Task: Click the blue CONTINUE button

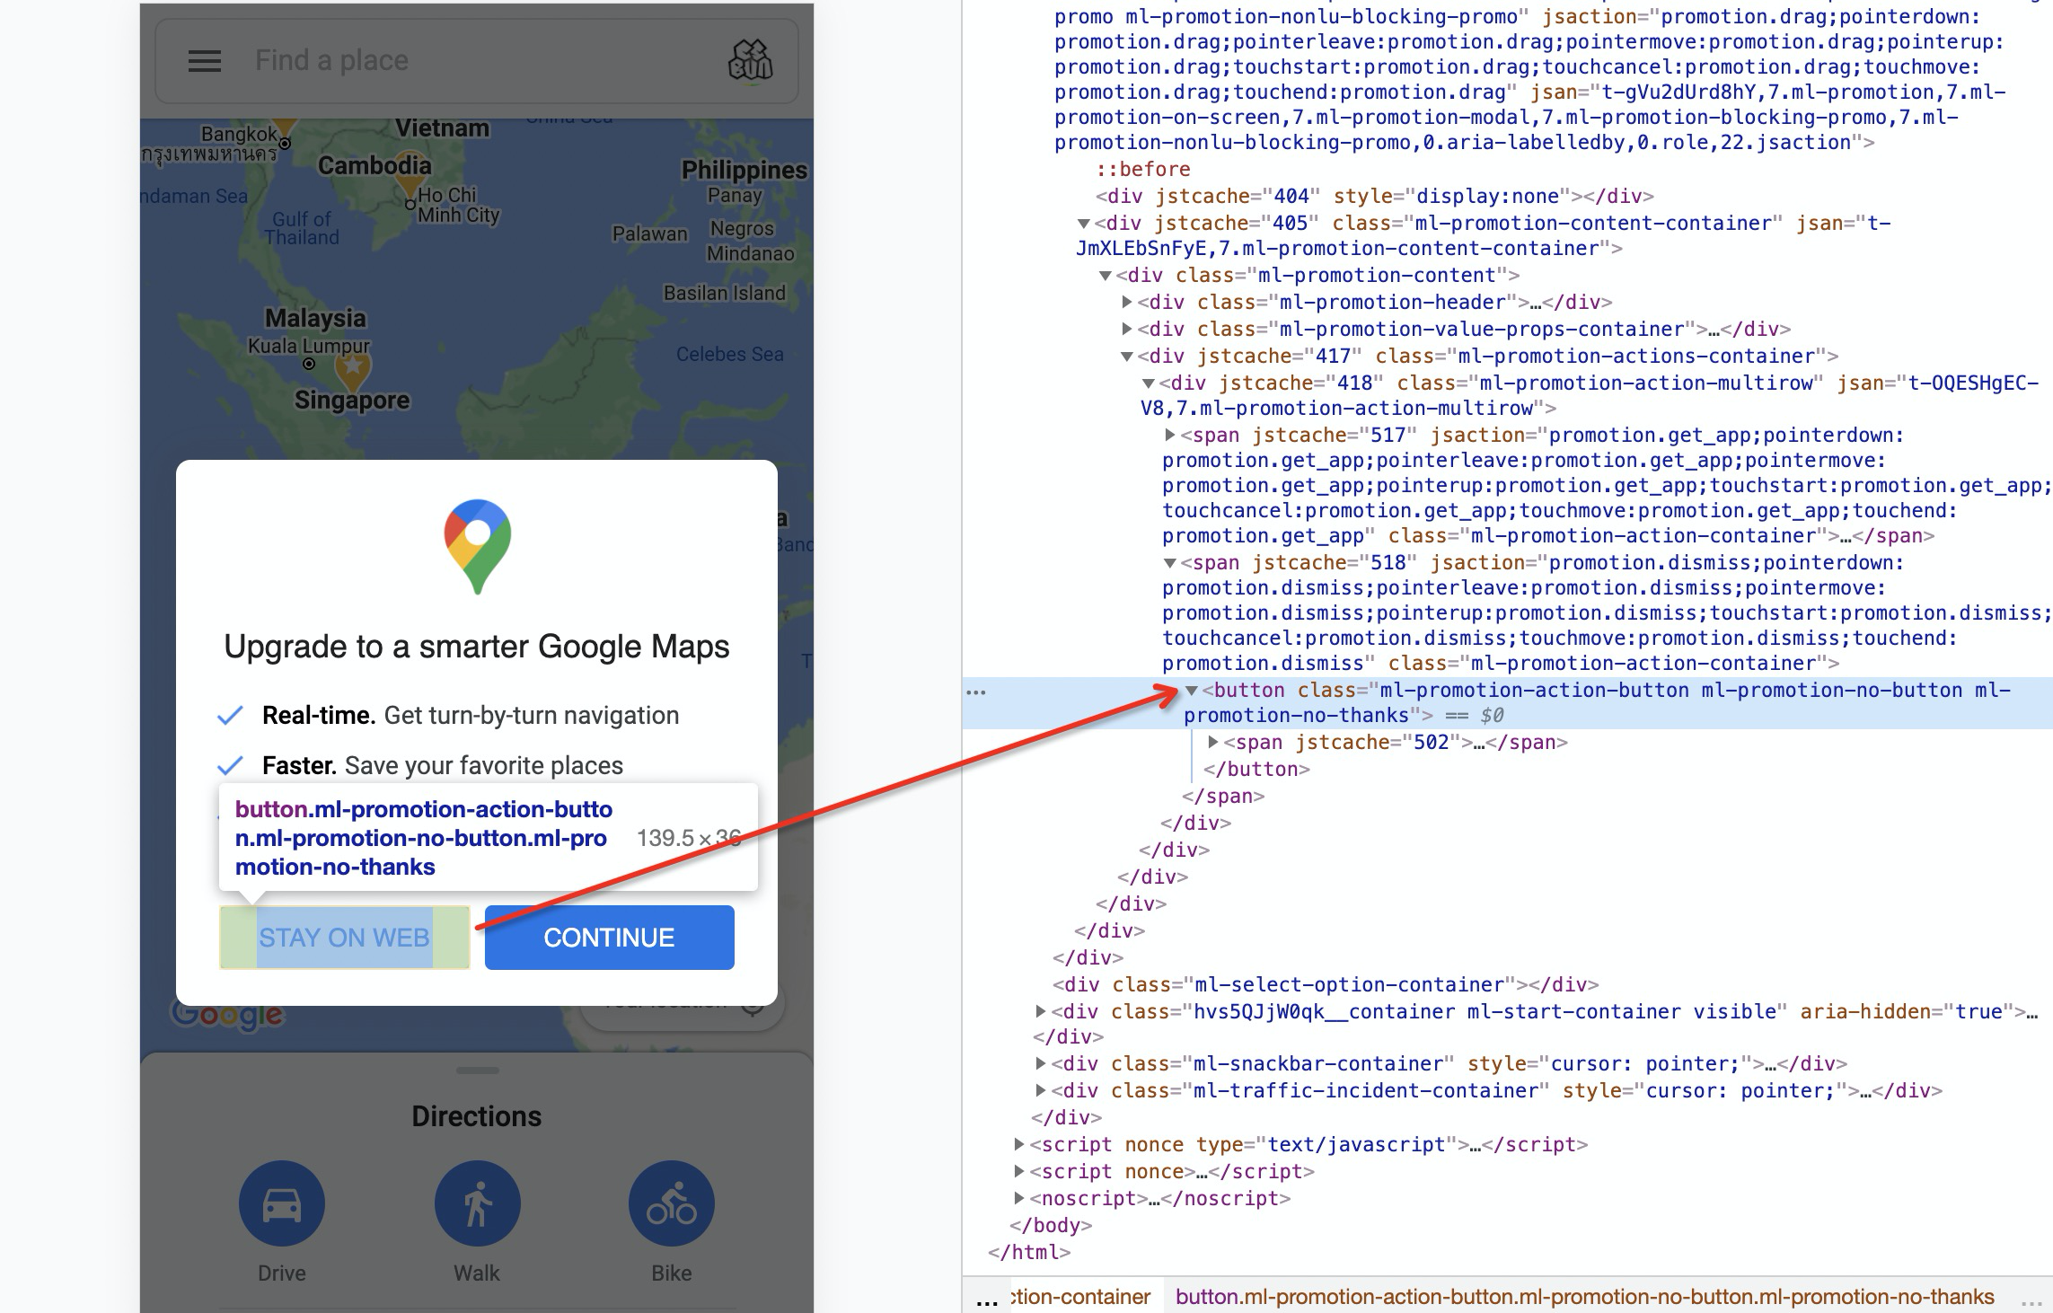Action: coord(609,938)
